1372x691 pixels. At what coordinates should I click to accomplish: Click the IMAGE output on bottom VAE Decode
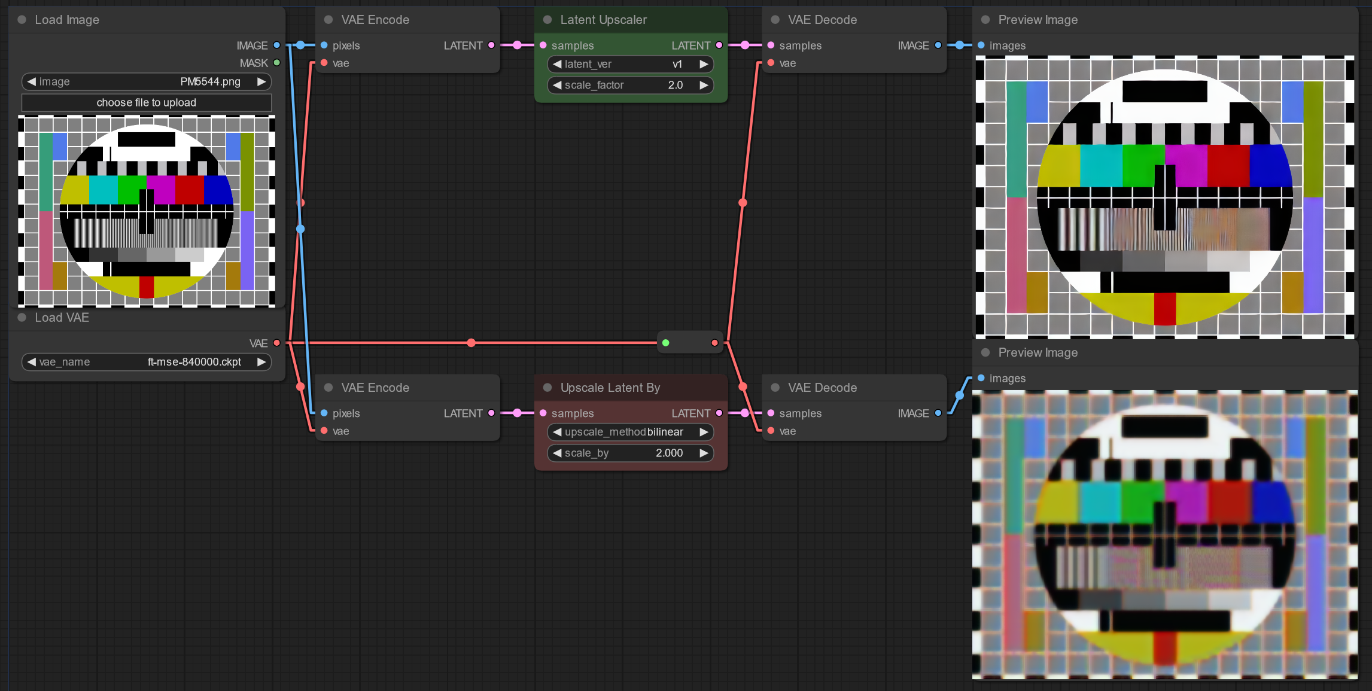point(937,413)
